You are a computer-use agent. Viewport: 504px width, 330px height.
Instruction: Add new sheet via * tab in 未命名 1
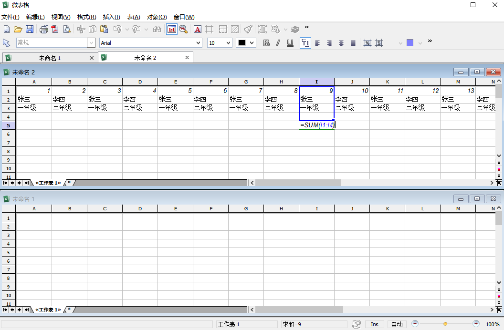(69, 309)
